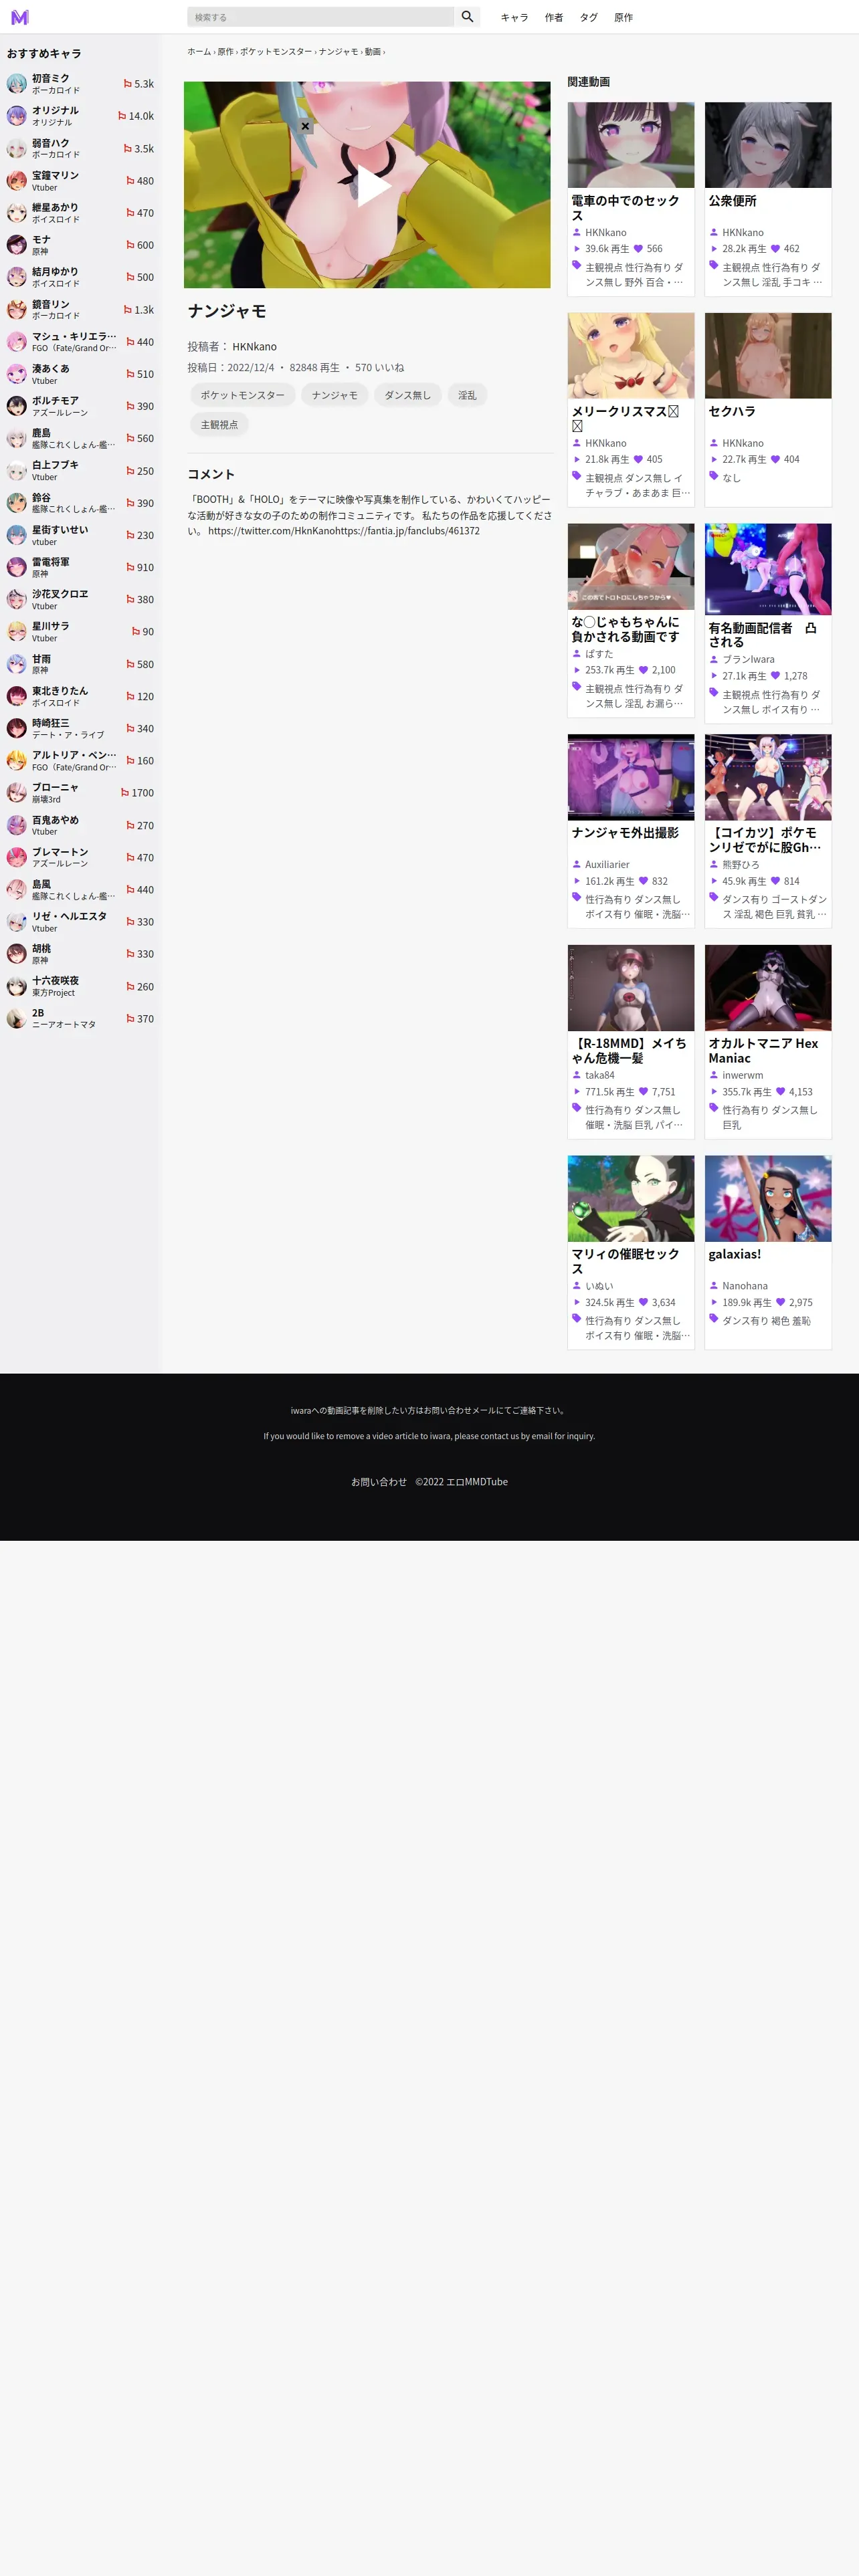This screenshot has width=859, height=2576.
Task: Open the キャラ menu item
Action: point(514,17)
